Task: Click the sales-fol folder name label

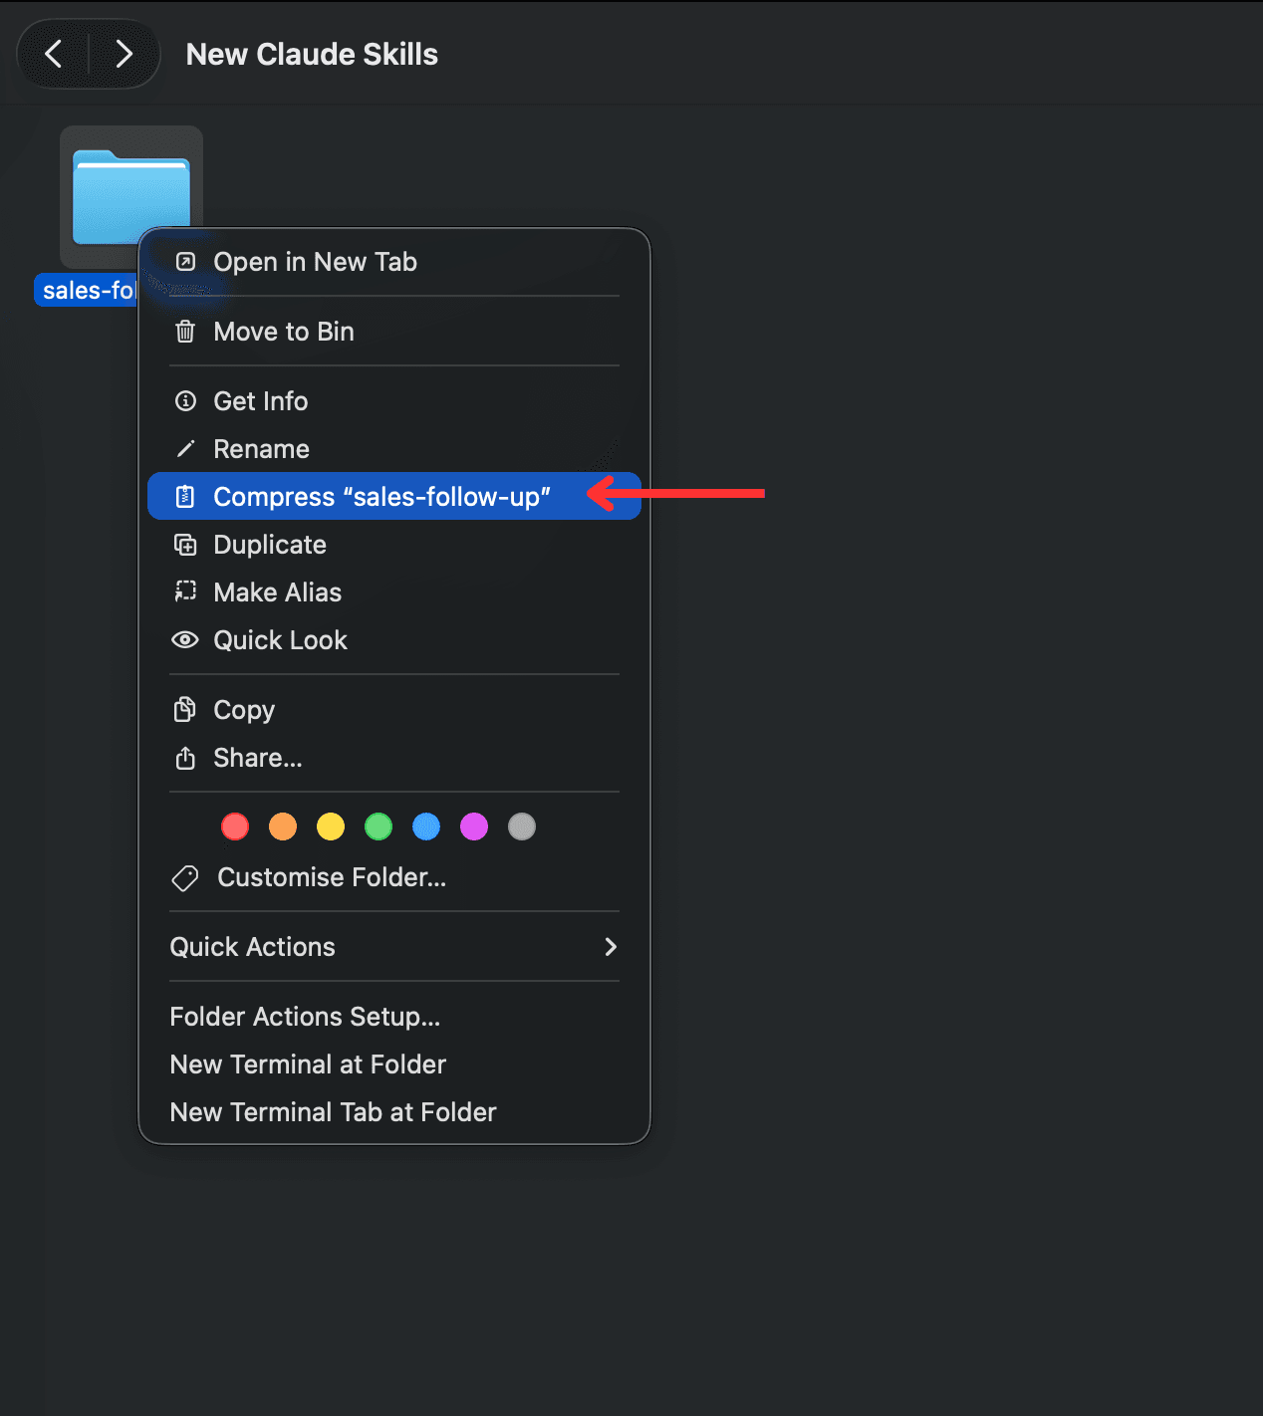Action: tap(88, 290)
